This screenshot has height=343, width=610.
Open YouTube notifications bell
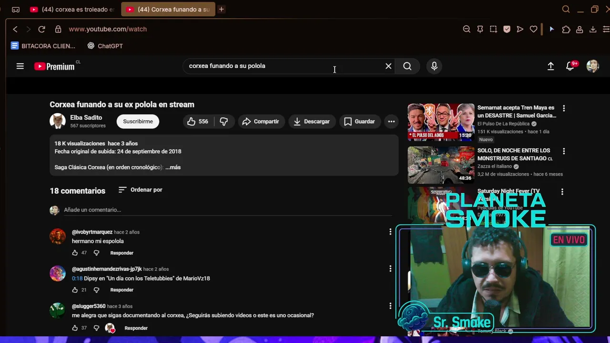click(570, 66)
